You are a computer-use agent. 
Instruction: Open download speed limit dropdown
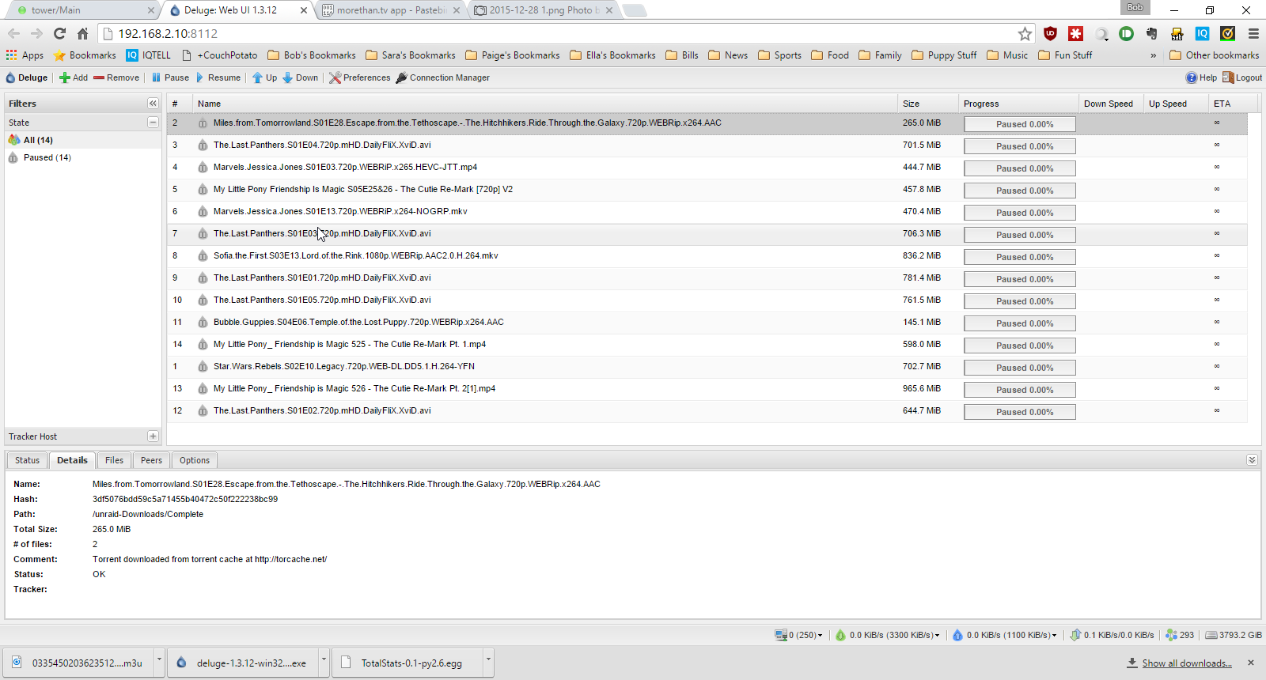coord(888,635)
